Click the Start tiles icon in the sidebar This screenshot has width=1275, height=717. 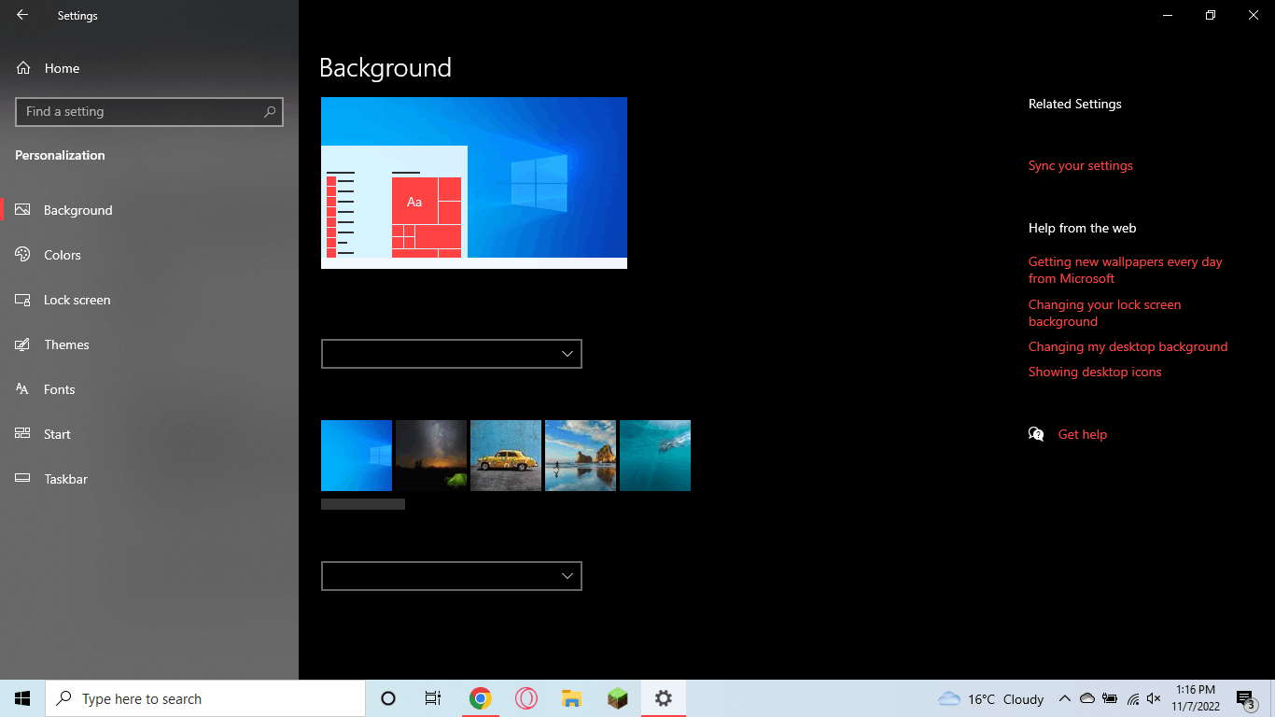[x=23, y=434]
